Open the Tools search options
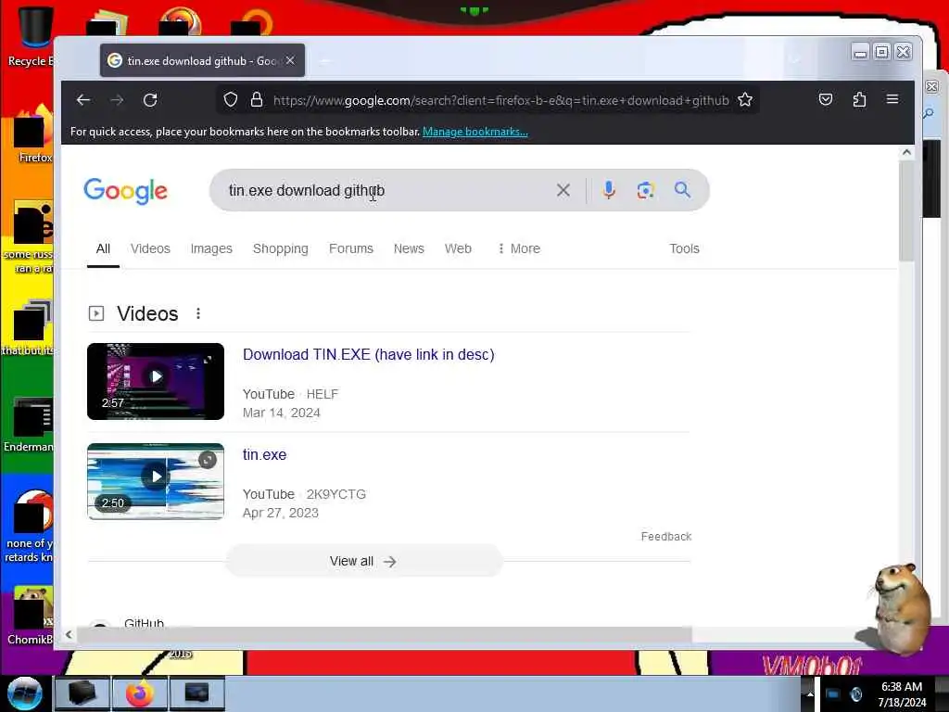The width and height of the screenshot is (949, 712). pyautogui.click(x=684, y=248)
